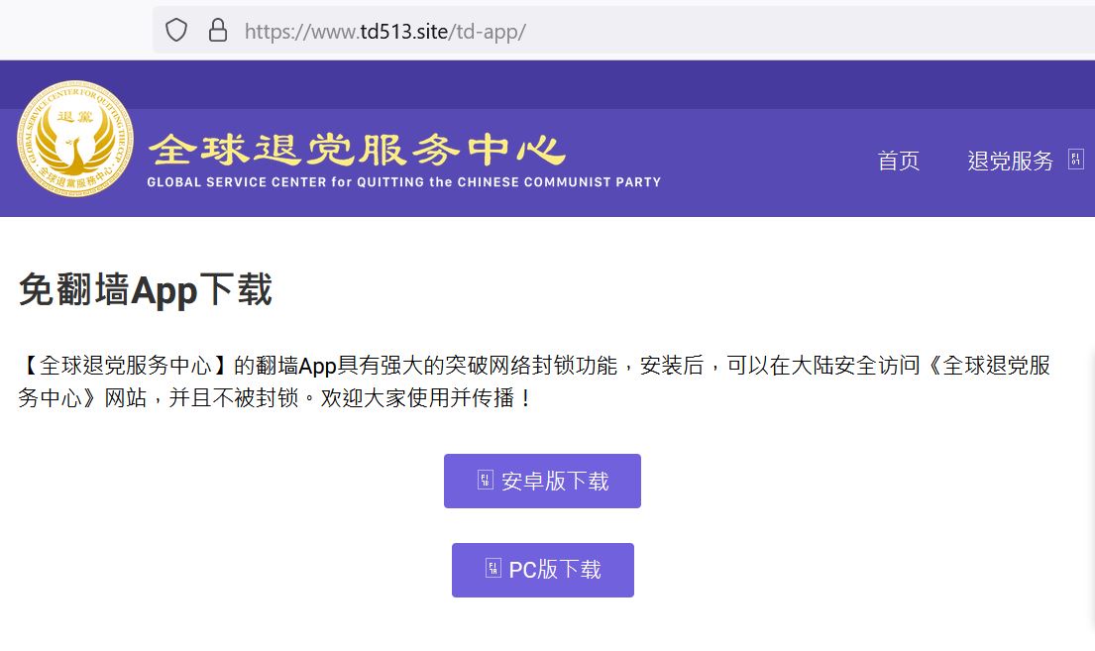Expand the submenu arrow beside 退党服务
This screenshot has width=1095, height=651.
(x=1076, y=160)
